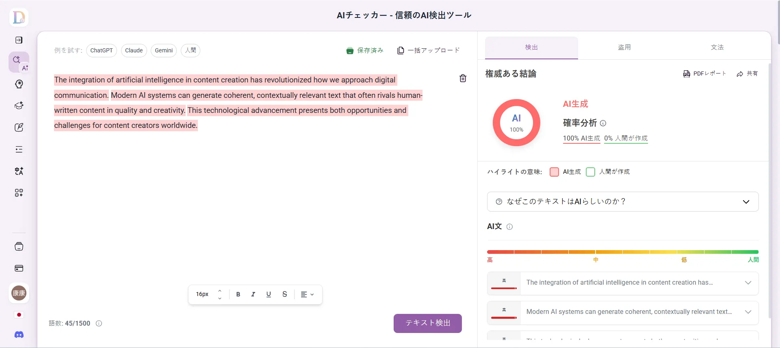The image size is (780, 348).
Task: Open the graduation cap study tool
Action: [x=19, y=106]
